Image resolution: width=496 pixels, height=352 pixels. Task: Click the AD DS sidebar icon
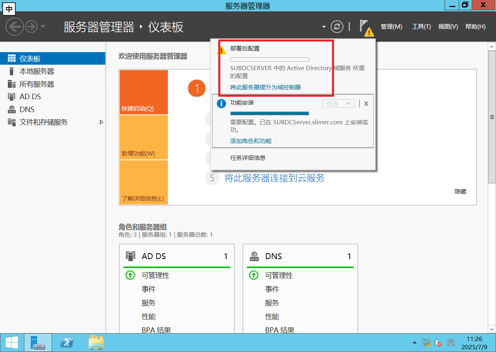pos(12,96)
